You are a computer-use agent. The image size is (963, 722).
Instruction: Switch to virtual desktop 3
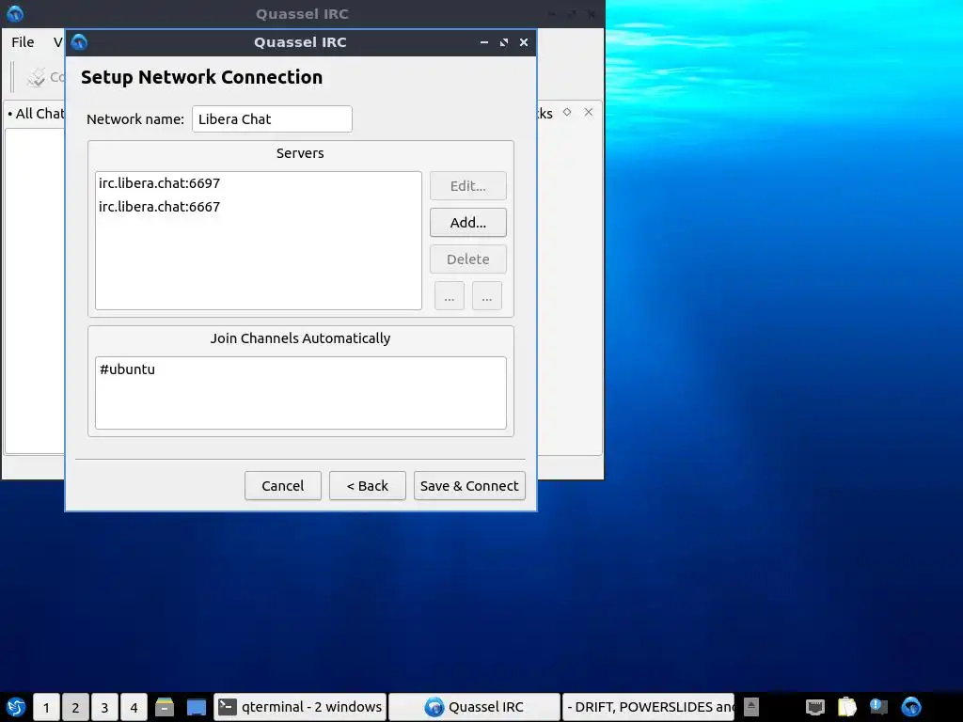pyautogui.click(x=104, y=707)
